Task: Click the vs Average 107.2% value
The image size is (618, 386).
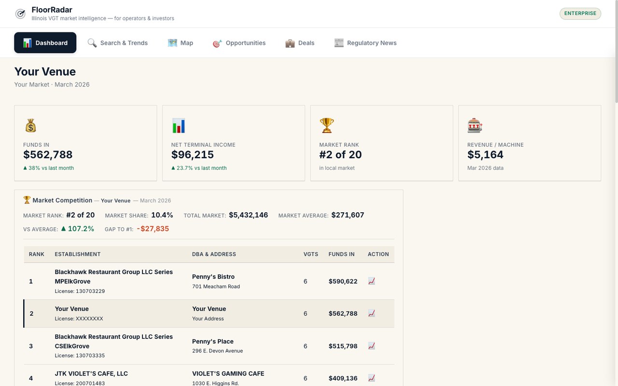Action: [78, 229]
